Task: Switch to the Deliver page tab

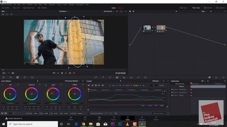Action: [156, 119]
